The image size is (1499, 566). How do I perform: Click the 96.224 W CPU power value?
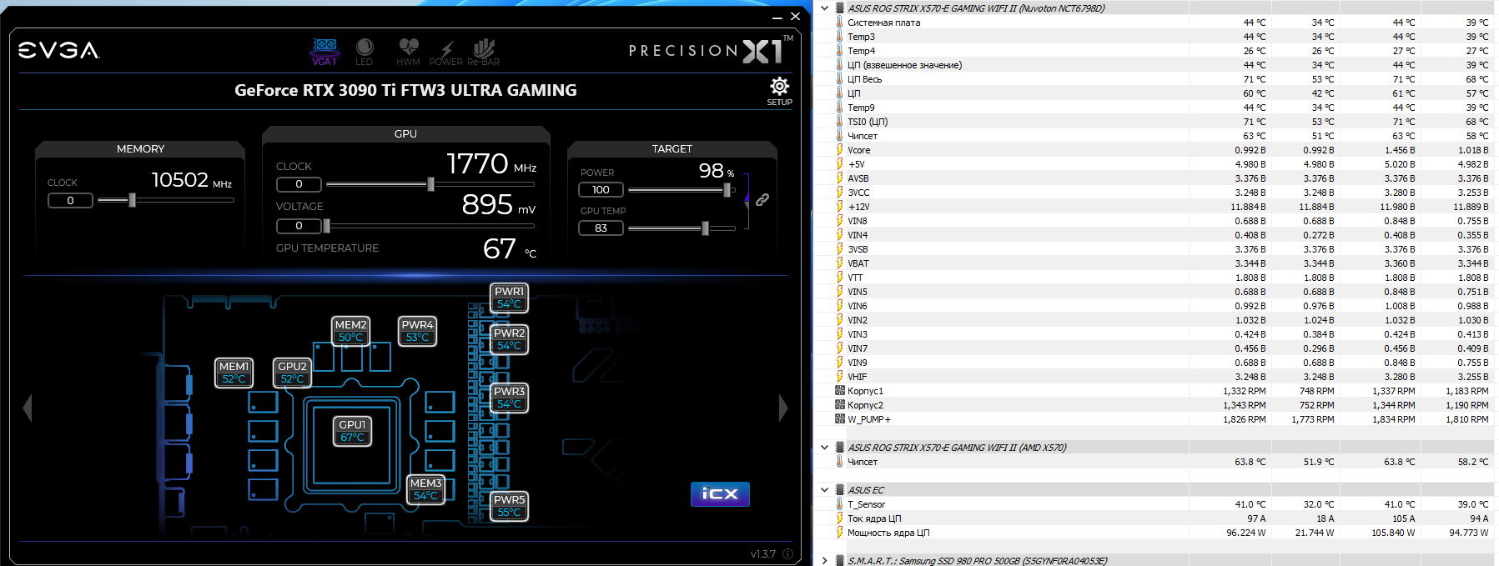coord(1245,533)
